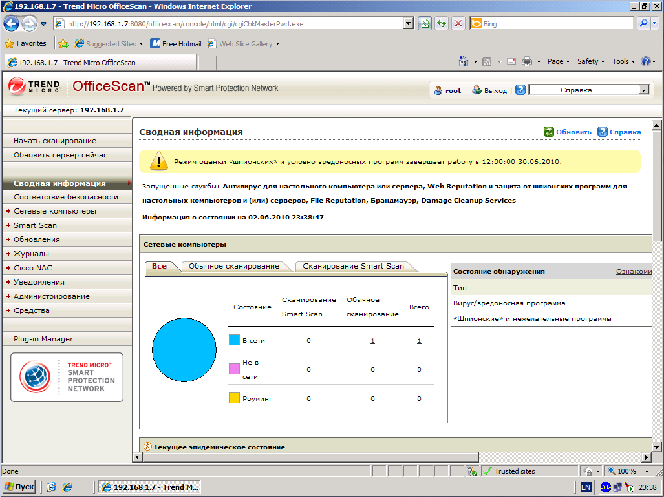Click the Refresh page icon

click(442, 24)
